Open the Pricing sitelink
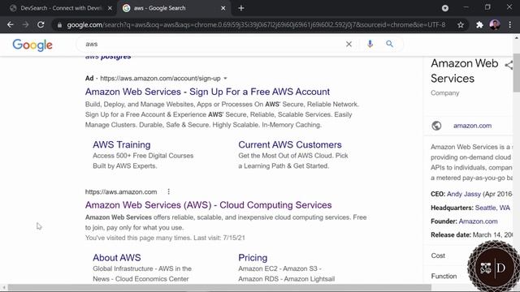This screenshot has width=520, height=292. click(253, 258)
